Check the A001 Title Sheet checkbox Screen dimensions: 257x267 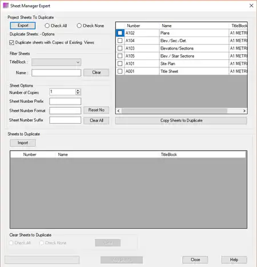pyautogui.click(x=120, y=71)
